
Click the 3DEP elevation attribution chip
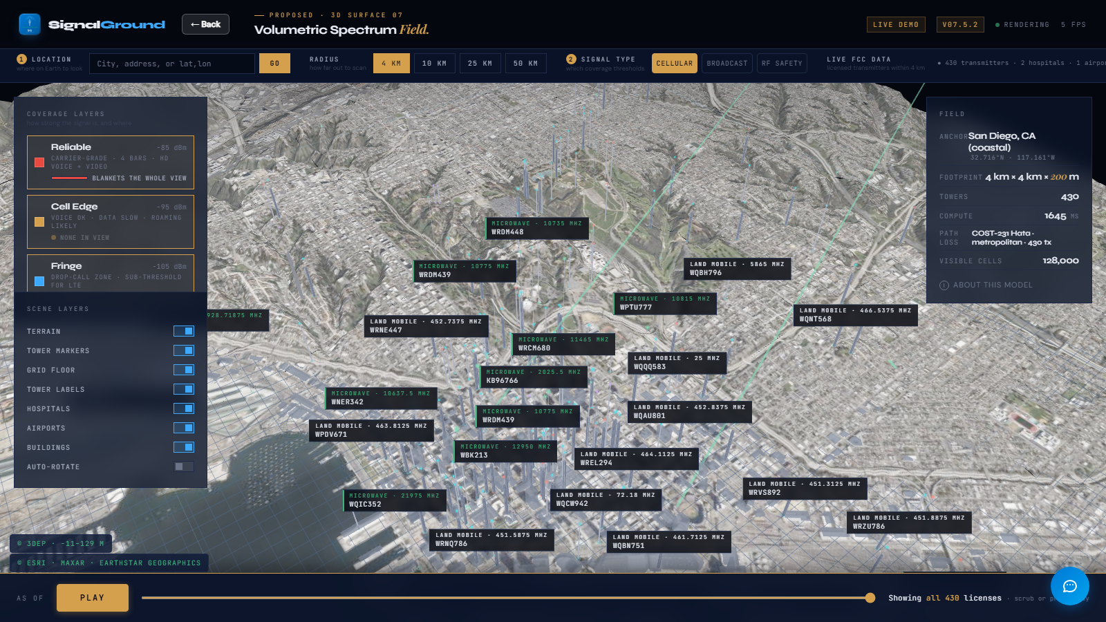(61, 543)
